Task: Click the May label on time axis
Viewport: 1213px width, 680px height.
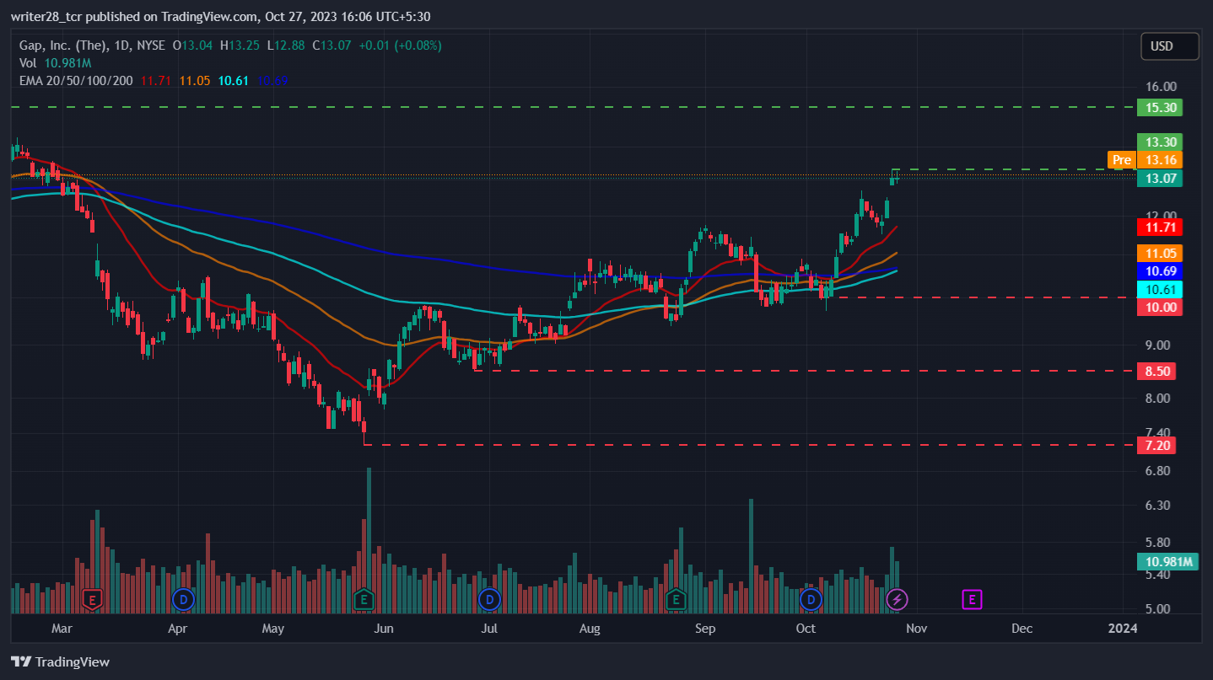Action: (273, 629)
